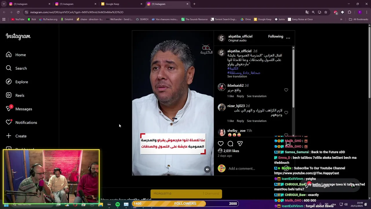Click Original audio link
371x209 pixels.
(237, 41)
